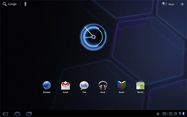Launch the Gmail app
This screenshot has width=187, height=117.
pyautogui.click(x=65, y=87)
